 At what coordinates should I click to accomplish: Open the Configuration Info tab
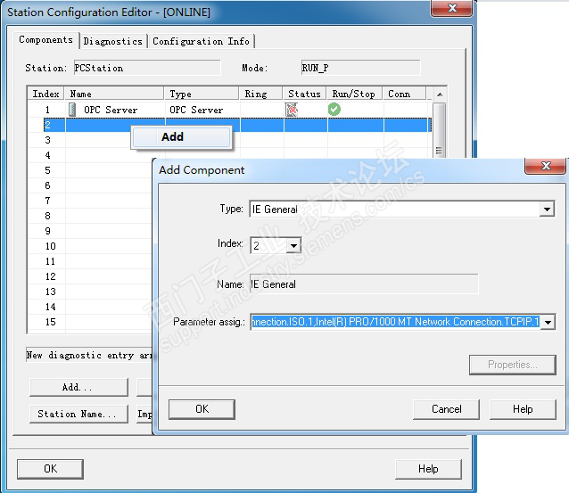click(201, 41)
